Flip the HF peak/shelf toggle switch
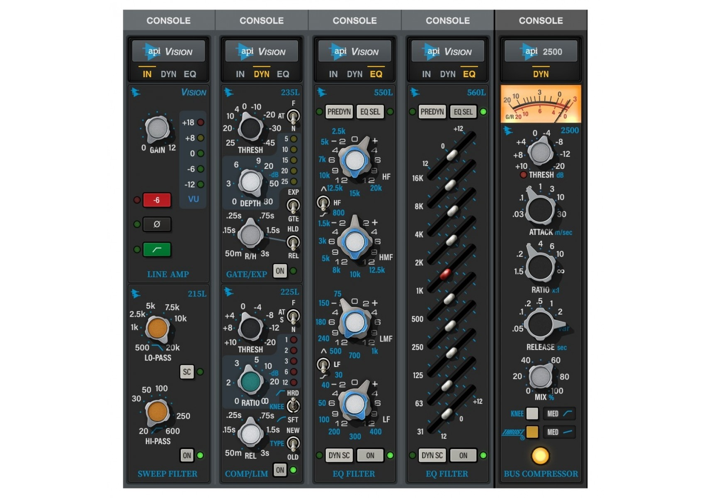The height and width of the screenshot is (498, 711). click(x=323, y=203)
